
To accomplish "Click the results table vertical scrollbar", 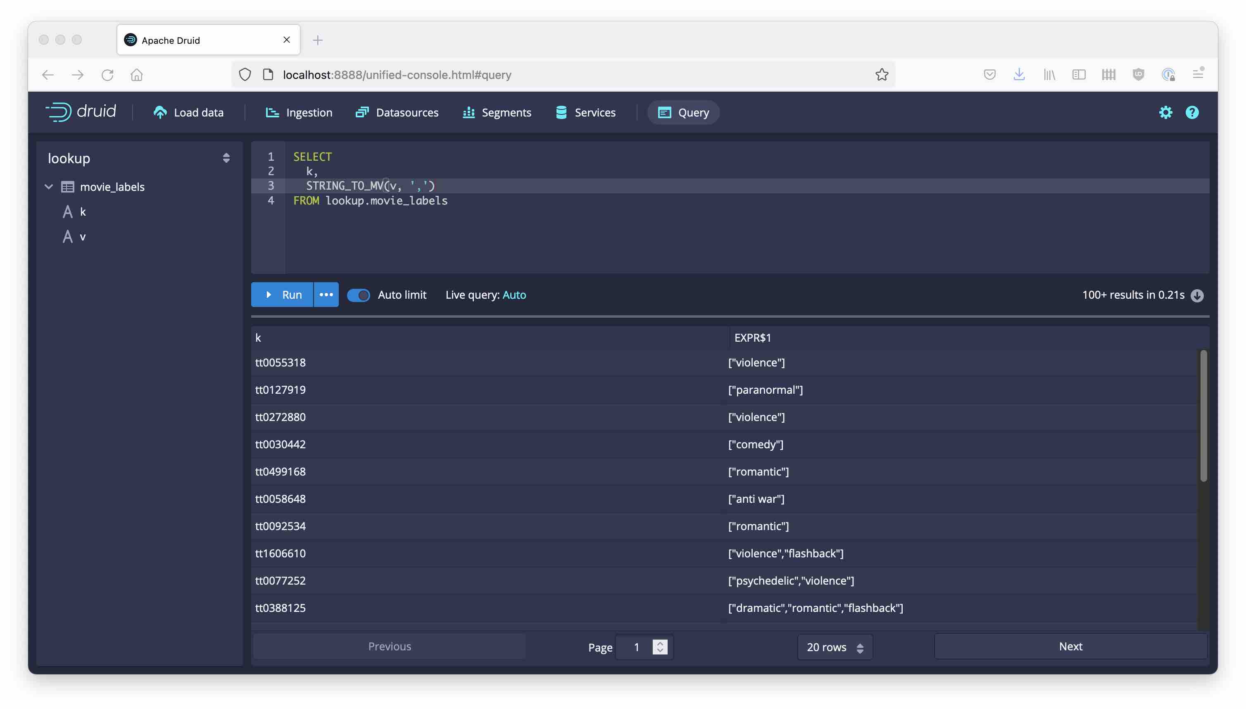I will click(x=1203, y=416).
